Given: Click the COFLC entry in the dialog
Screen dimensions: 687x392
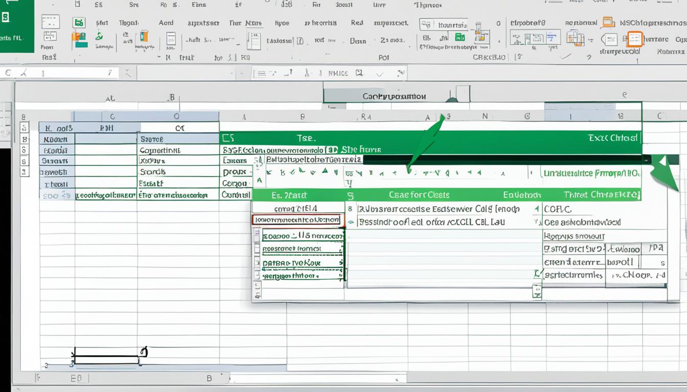Looking at the screenshot, I should click(558, 209).
